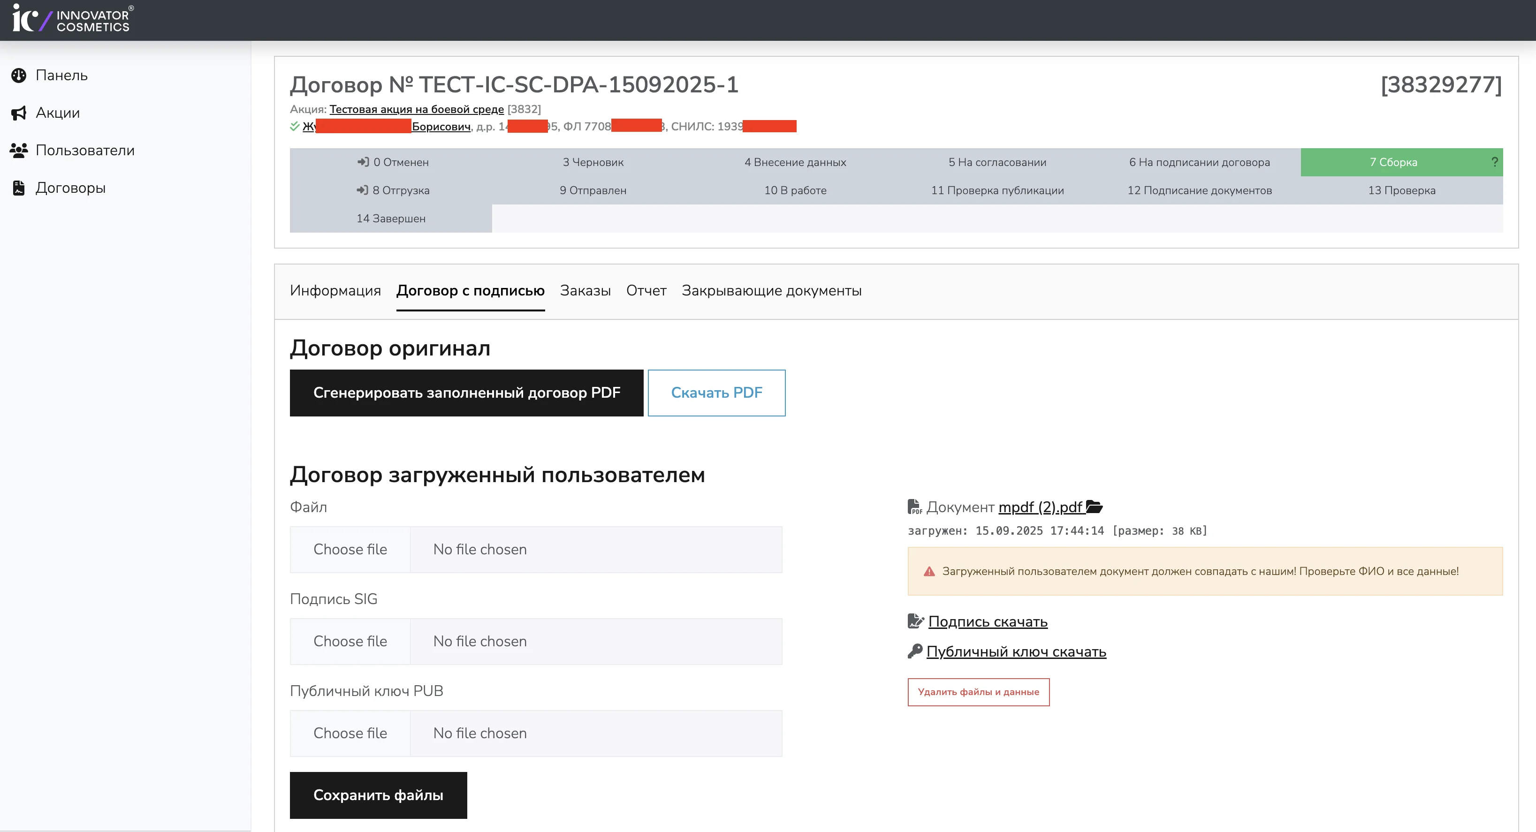
Task: Click the question mark on 7 Сборка
Action: tap(1494, 162)
